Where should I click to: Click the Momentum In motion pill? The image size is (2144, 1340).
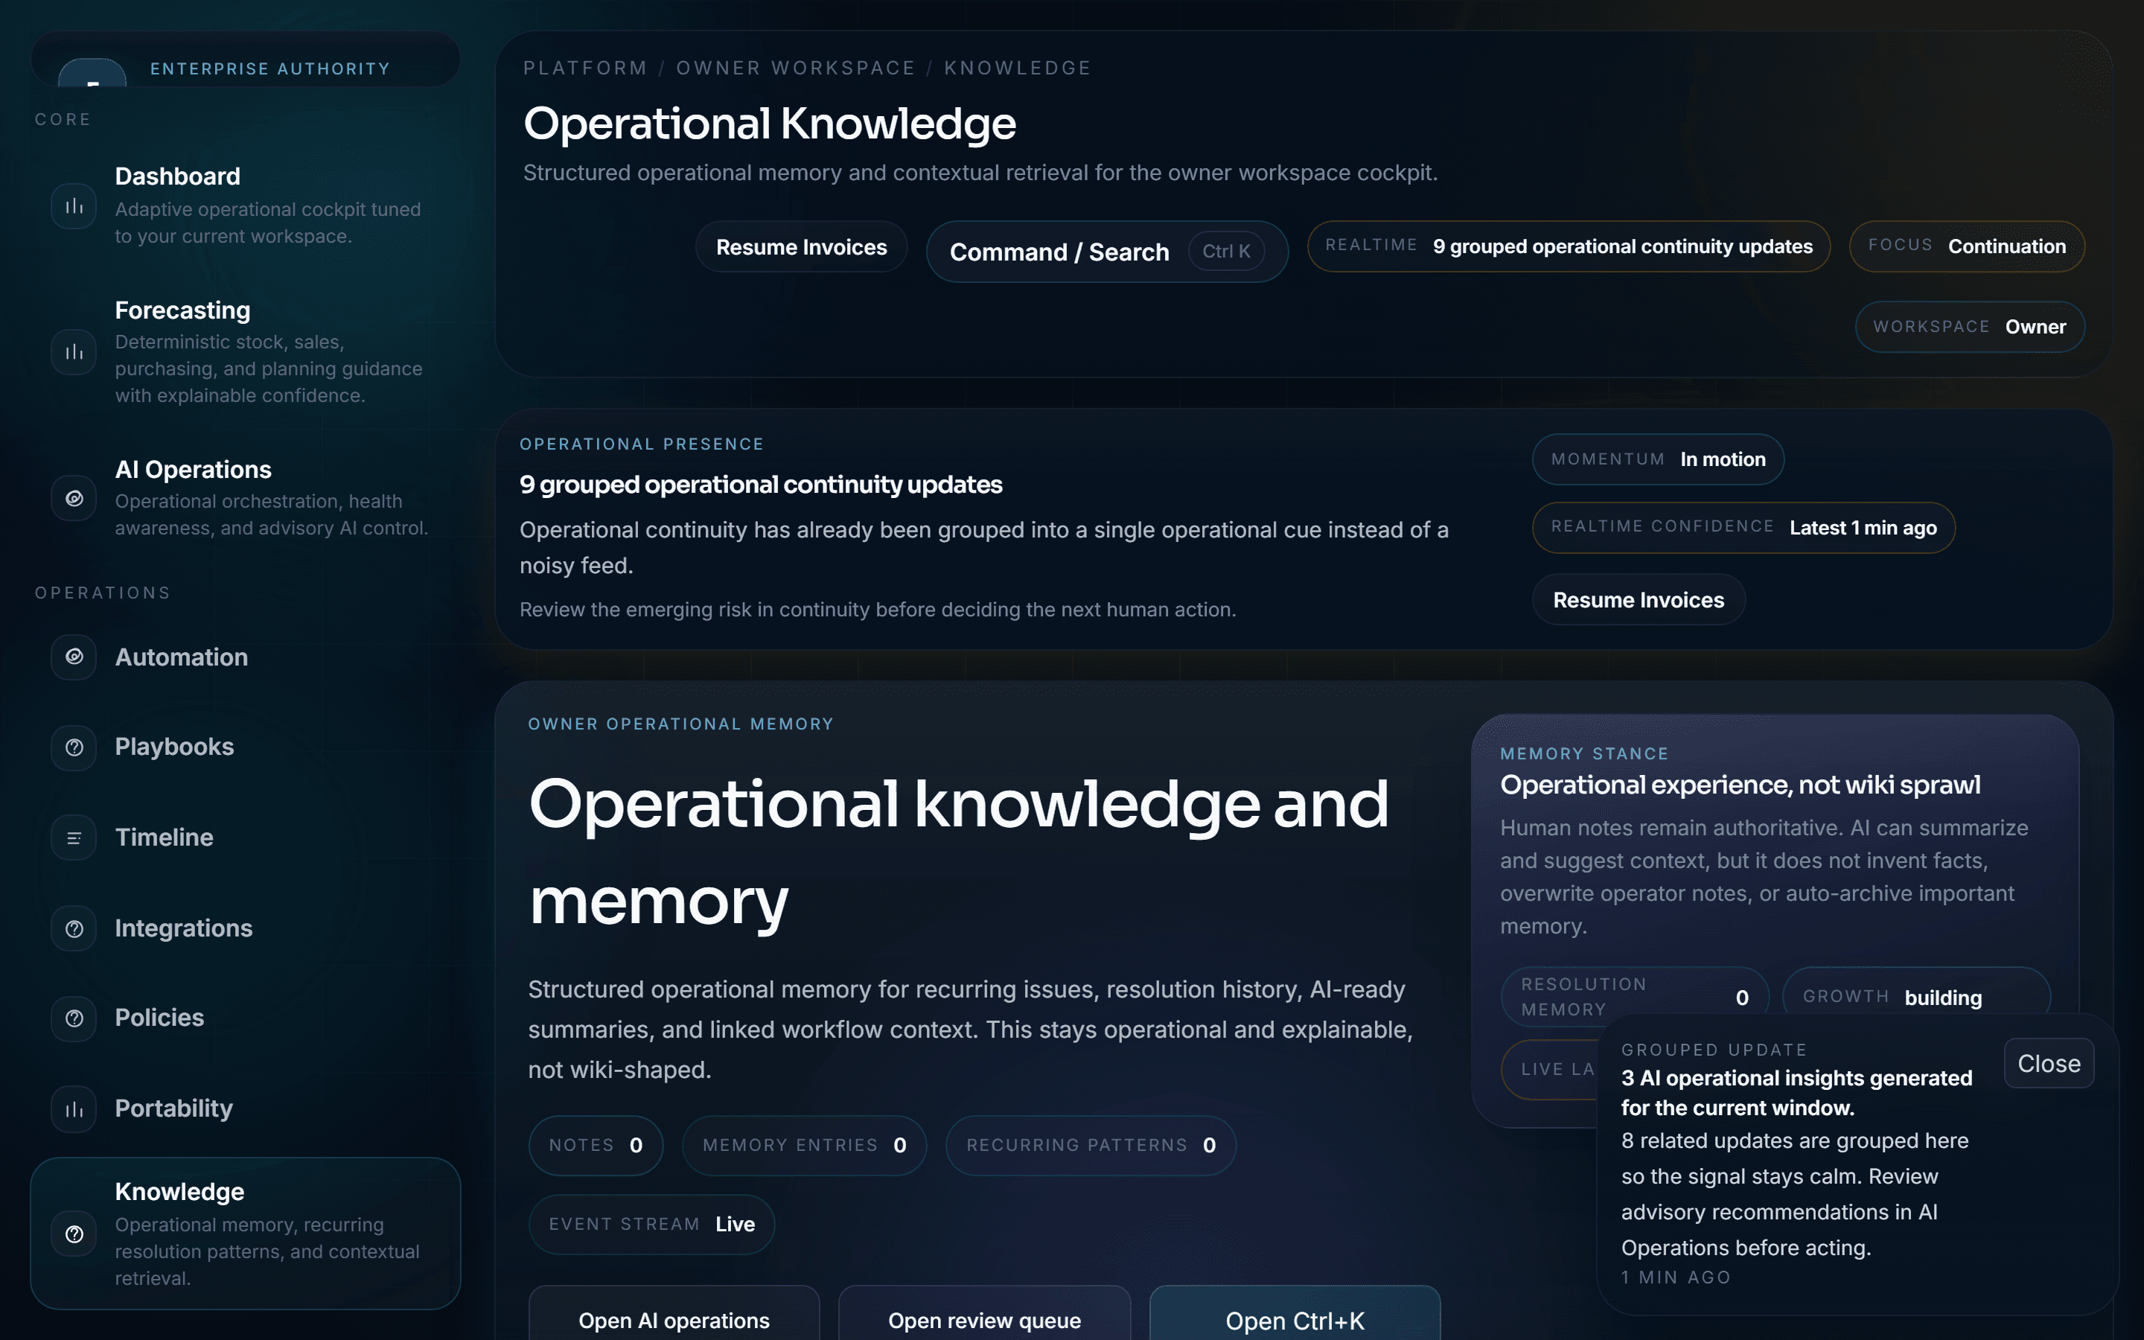pyautogui.click(x=1658, y=459)
